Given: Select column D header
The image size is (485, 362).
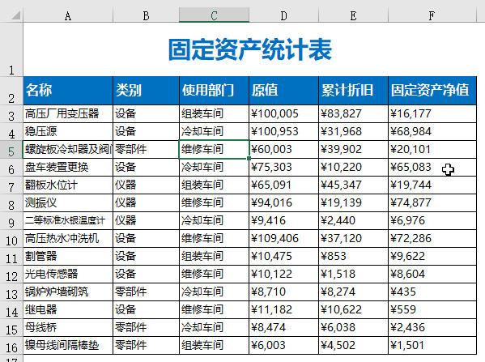Looking at the screenshot, I should 283,15.
